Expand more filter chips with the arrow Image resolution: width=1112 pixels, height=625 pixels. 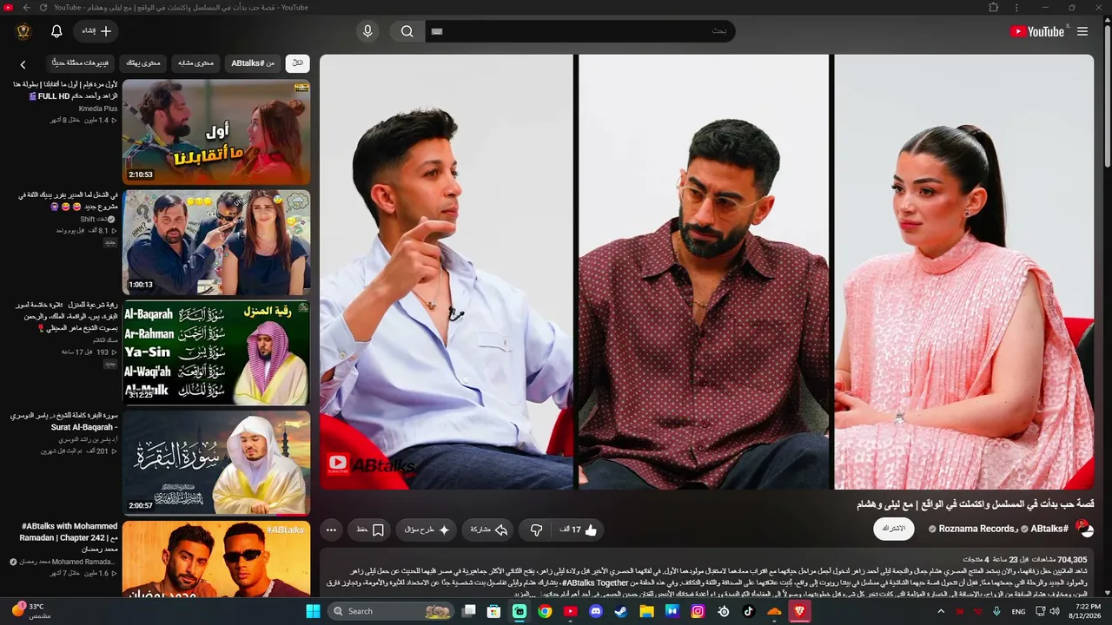coord(23,64)
